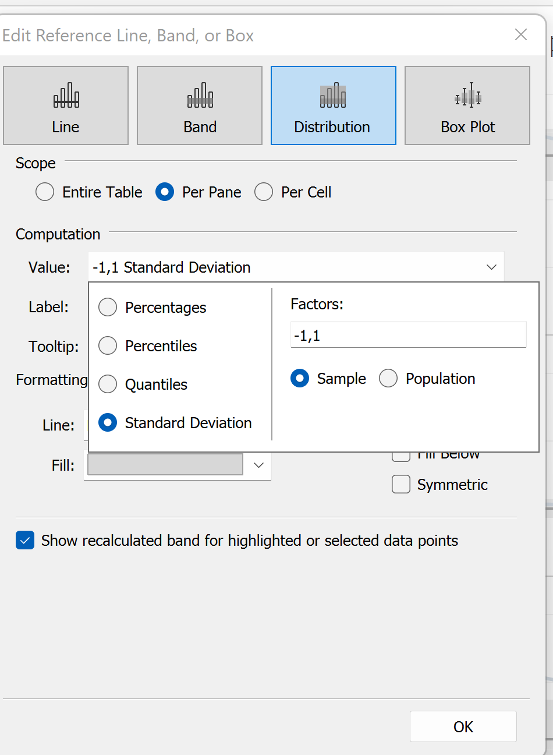The width and height of the screenshot is (553, 755).
Task: Select the Standard Deviation radio option
Action: tap(108, 423)
